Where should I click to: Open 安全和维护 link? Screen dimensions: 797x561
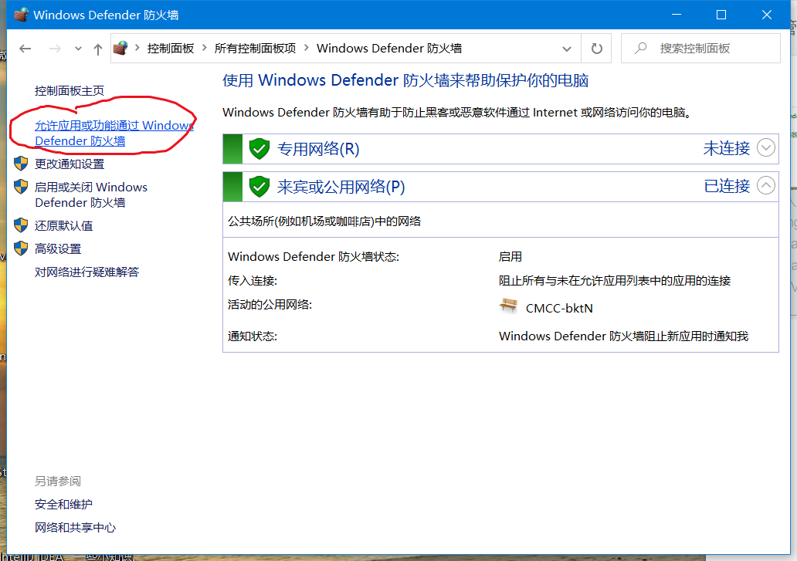pos(63,504)
